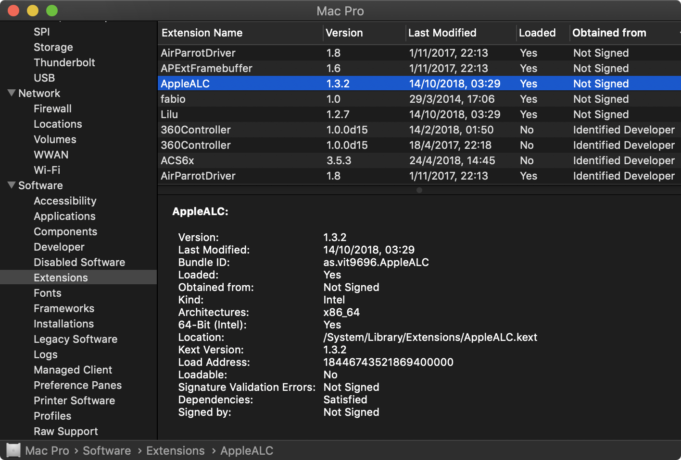Image resolution: width=681 pixels, height=460 pixels.
Task: Click the kext Location path value
Action: pos(430,337)
